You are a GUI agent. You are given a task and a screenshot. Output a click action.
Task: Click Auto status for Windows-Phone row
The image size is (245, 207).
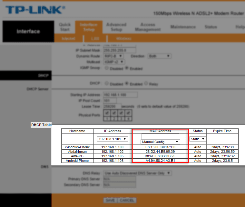point(198,147)
